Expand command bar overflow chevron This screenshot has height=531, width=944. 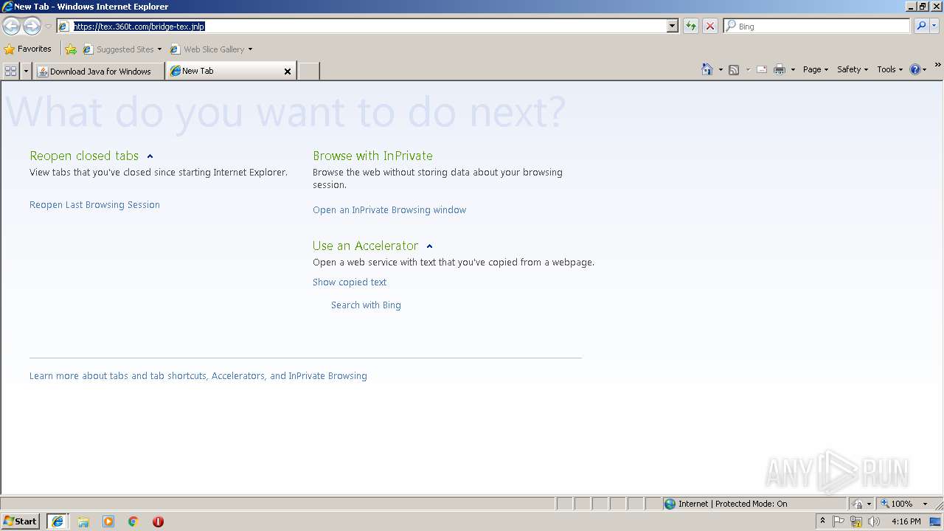[x=938, y=66]
